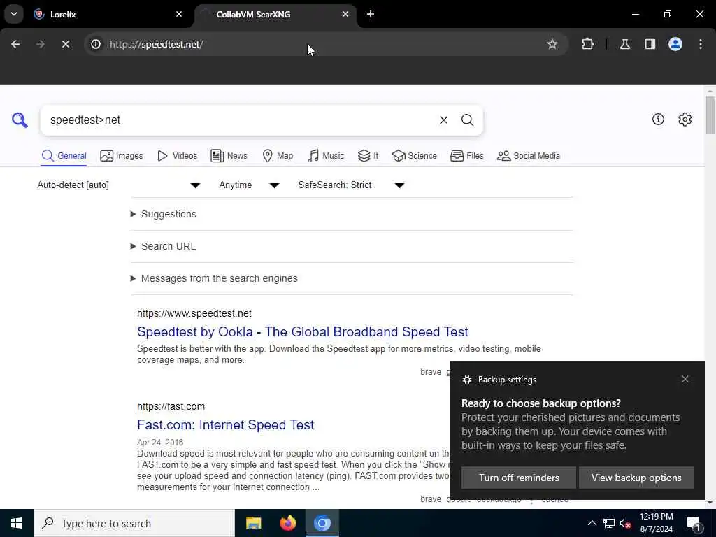The image size is (716, 537).
Task: Open the tab search dropdown arrow
Action: (14, 14)
